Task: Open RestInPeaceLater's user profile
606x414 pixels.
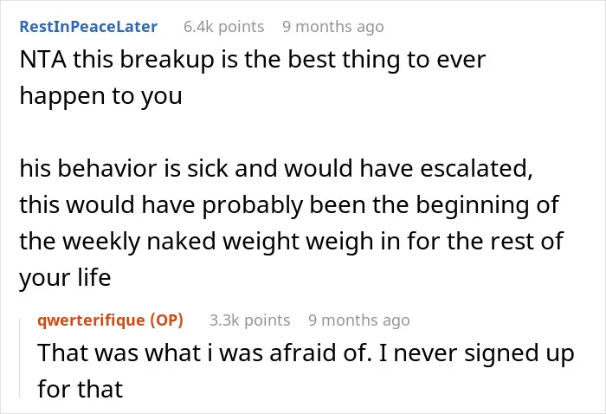Action: pos(88,27)
